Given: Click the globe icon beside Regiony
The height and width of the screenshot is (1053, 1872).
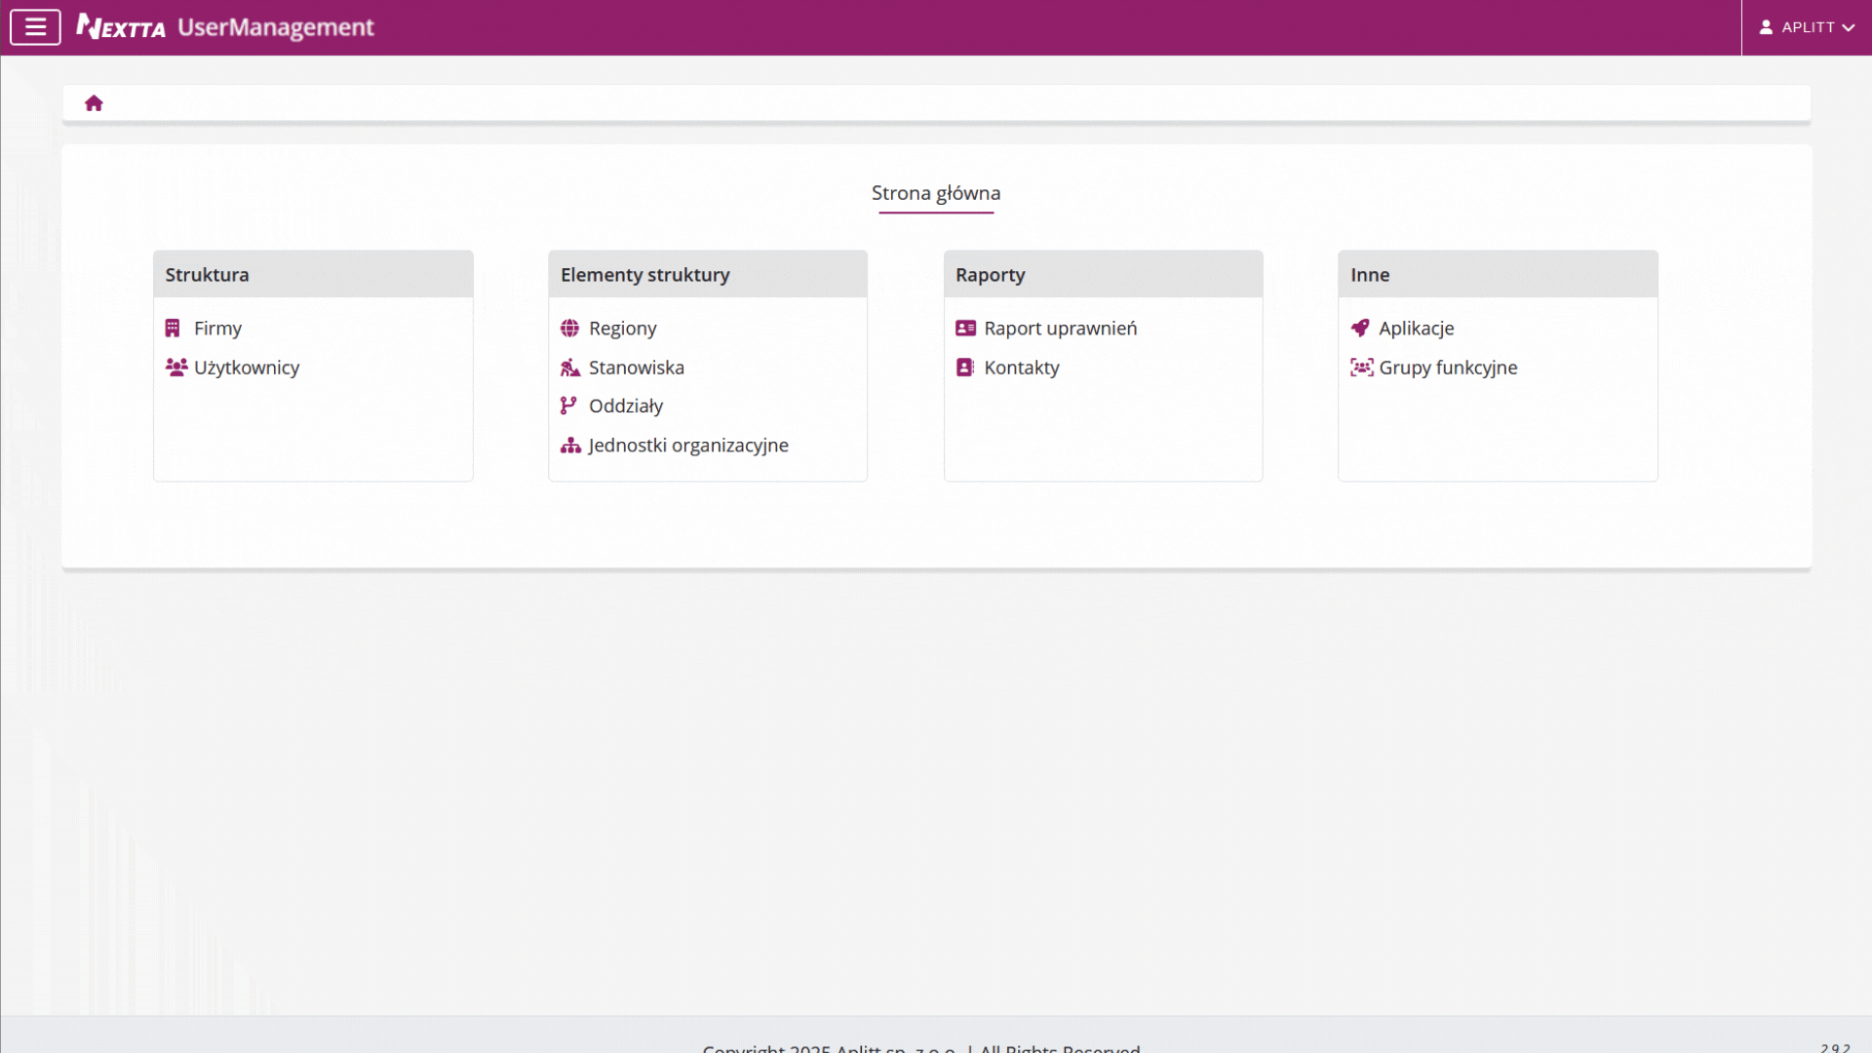Looking at the screenshot, I should click(569, 329).
